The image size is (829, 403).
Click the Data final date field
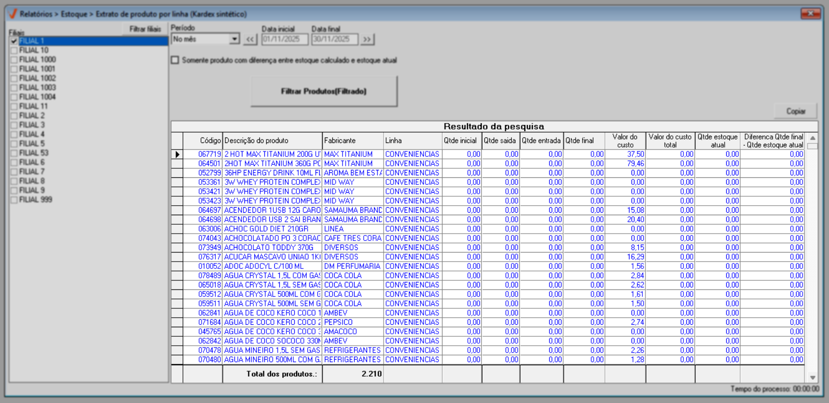[334, 39]
